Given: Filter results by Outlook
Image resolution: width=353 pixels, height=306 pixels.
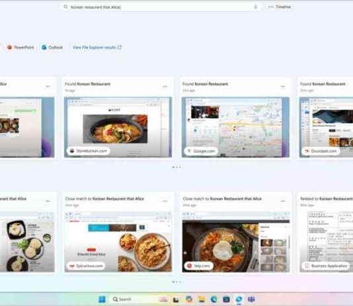Looking at the screenshot, I should pyautogui.click(x=52, y=47).
